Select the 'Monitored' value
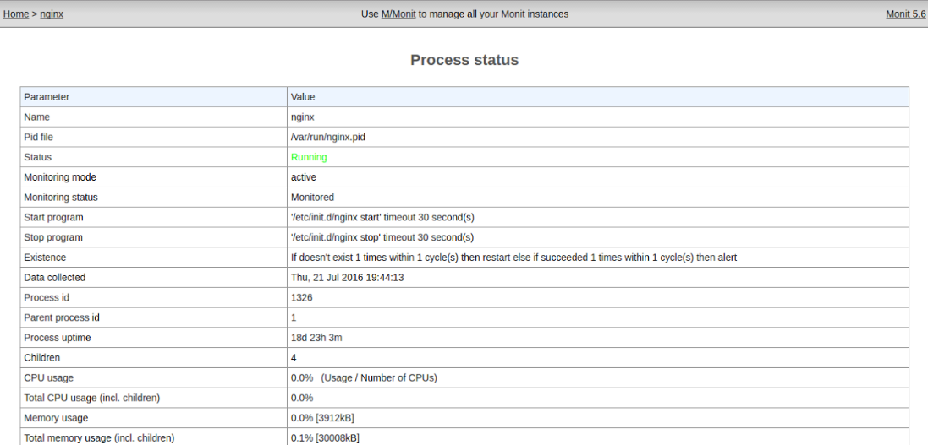Viewport: 928px width, 445px height. pyautogui.click(x=312, y=198)
